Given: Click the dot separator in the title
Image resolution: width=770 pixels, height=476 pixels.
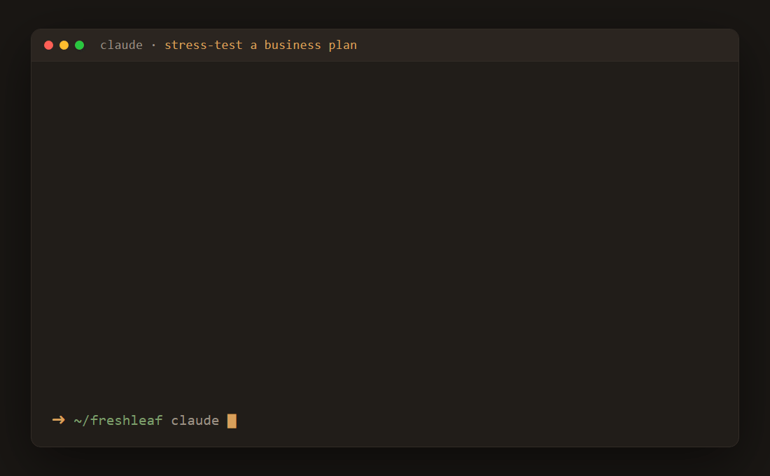Looking at the screenshot, I should 154,45.
